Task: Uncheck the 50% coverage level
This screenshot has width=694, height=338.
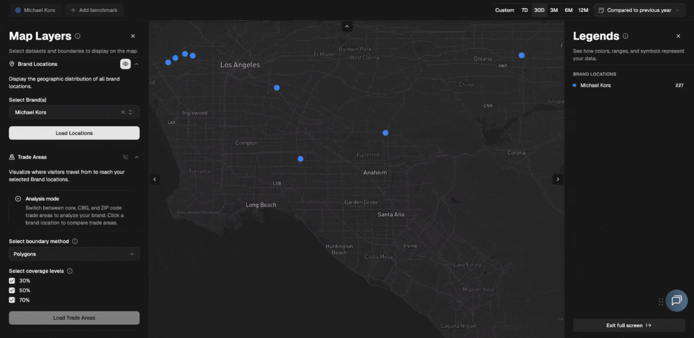Action: coord(12,290)
